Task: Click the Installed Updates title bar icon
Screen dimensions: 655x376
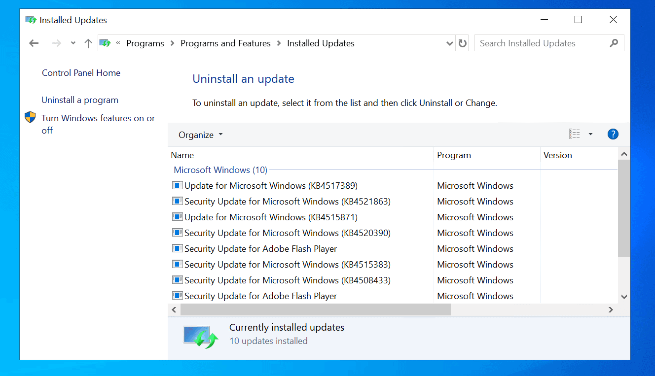Action: [31, 20]
